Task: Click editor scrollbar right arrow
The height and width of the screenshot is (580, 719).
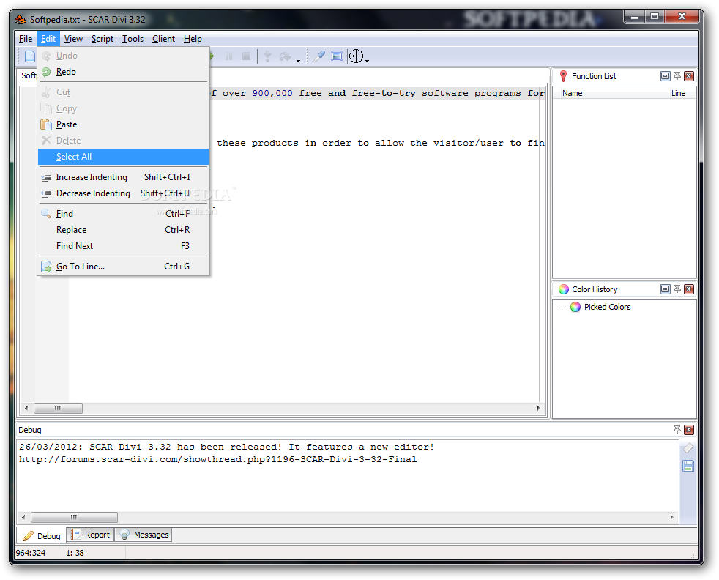Action: [538, 408]
